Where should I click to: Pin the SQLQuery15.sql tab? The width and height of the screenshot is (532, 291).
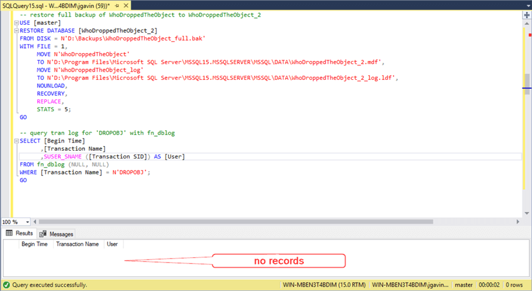117,6
